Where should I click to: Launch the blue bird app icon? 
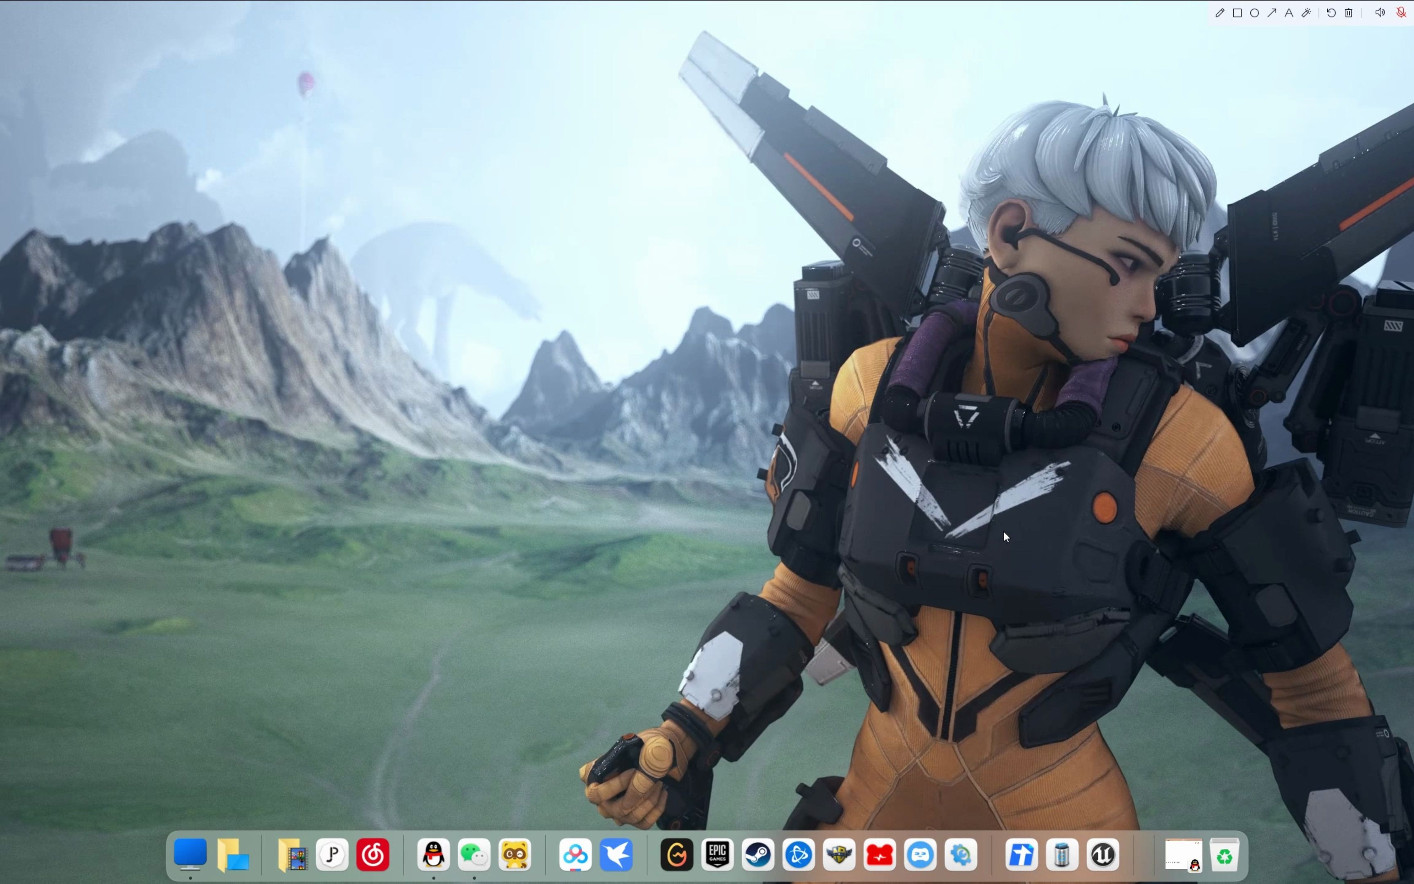coord(616,855)
